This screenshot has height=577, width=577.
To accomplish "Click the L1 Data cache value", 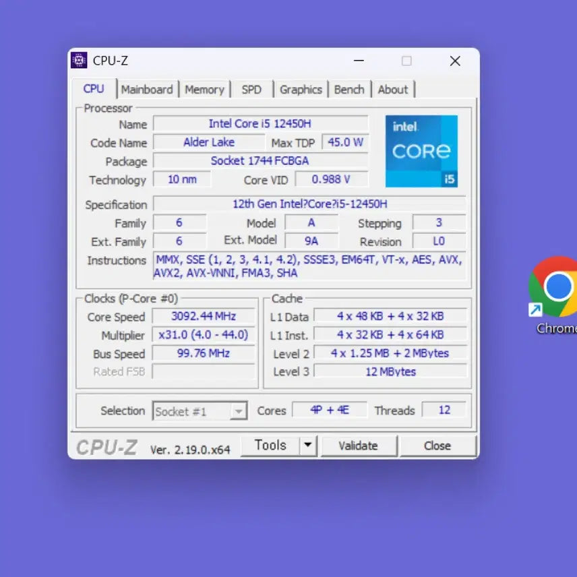I will [390, 316].
